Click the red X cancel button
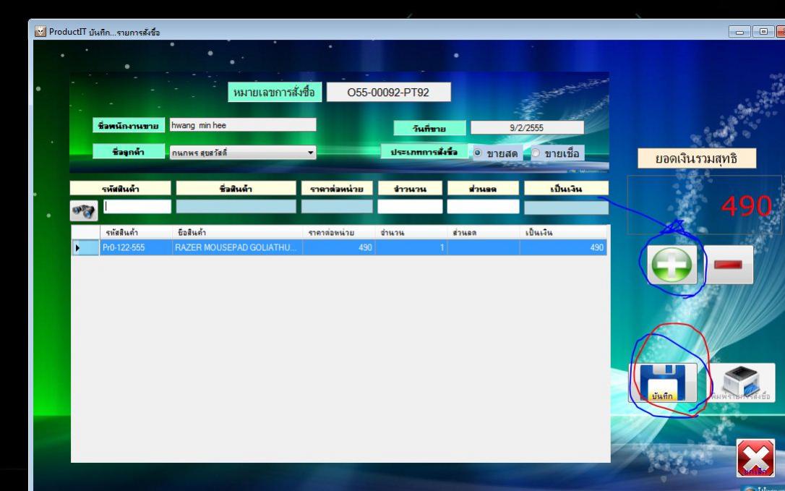785x491 pixels. (755, 458)
